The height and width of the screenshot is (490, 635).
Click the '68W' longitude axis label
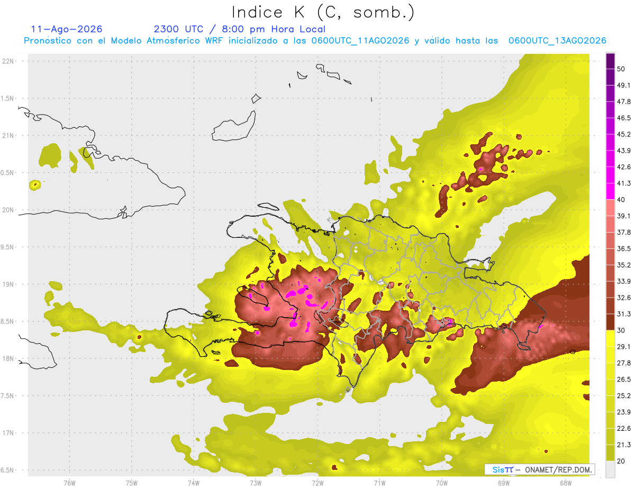565,483
